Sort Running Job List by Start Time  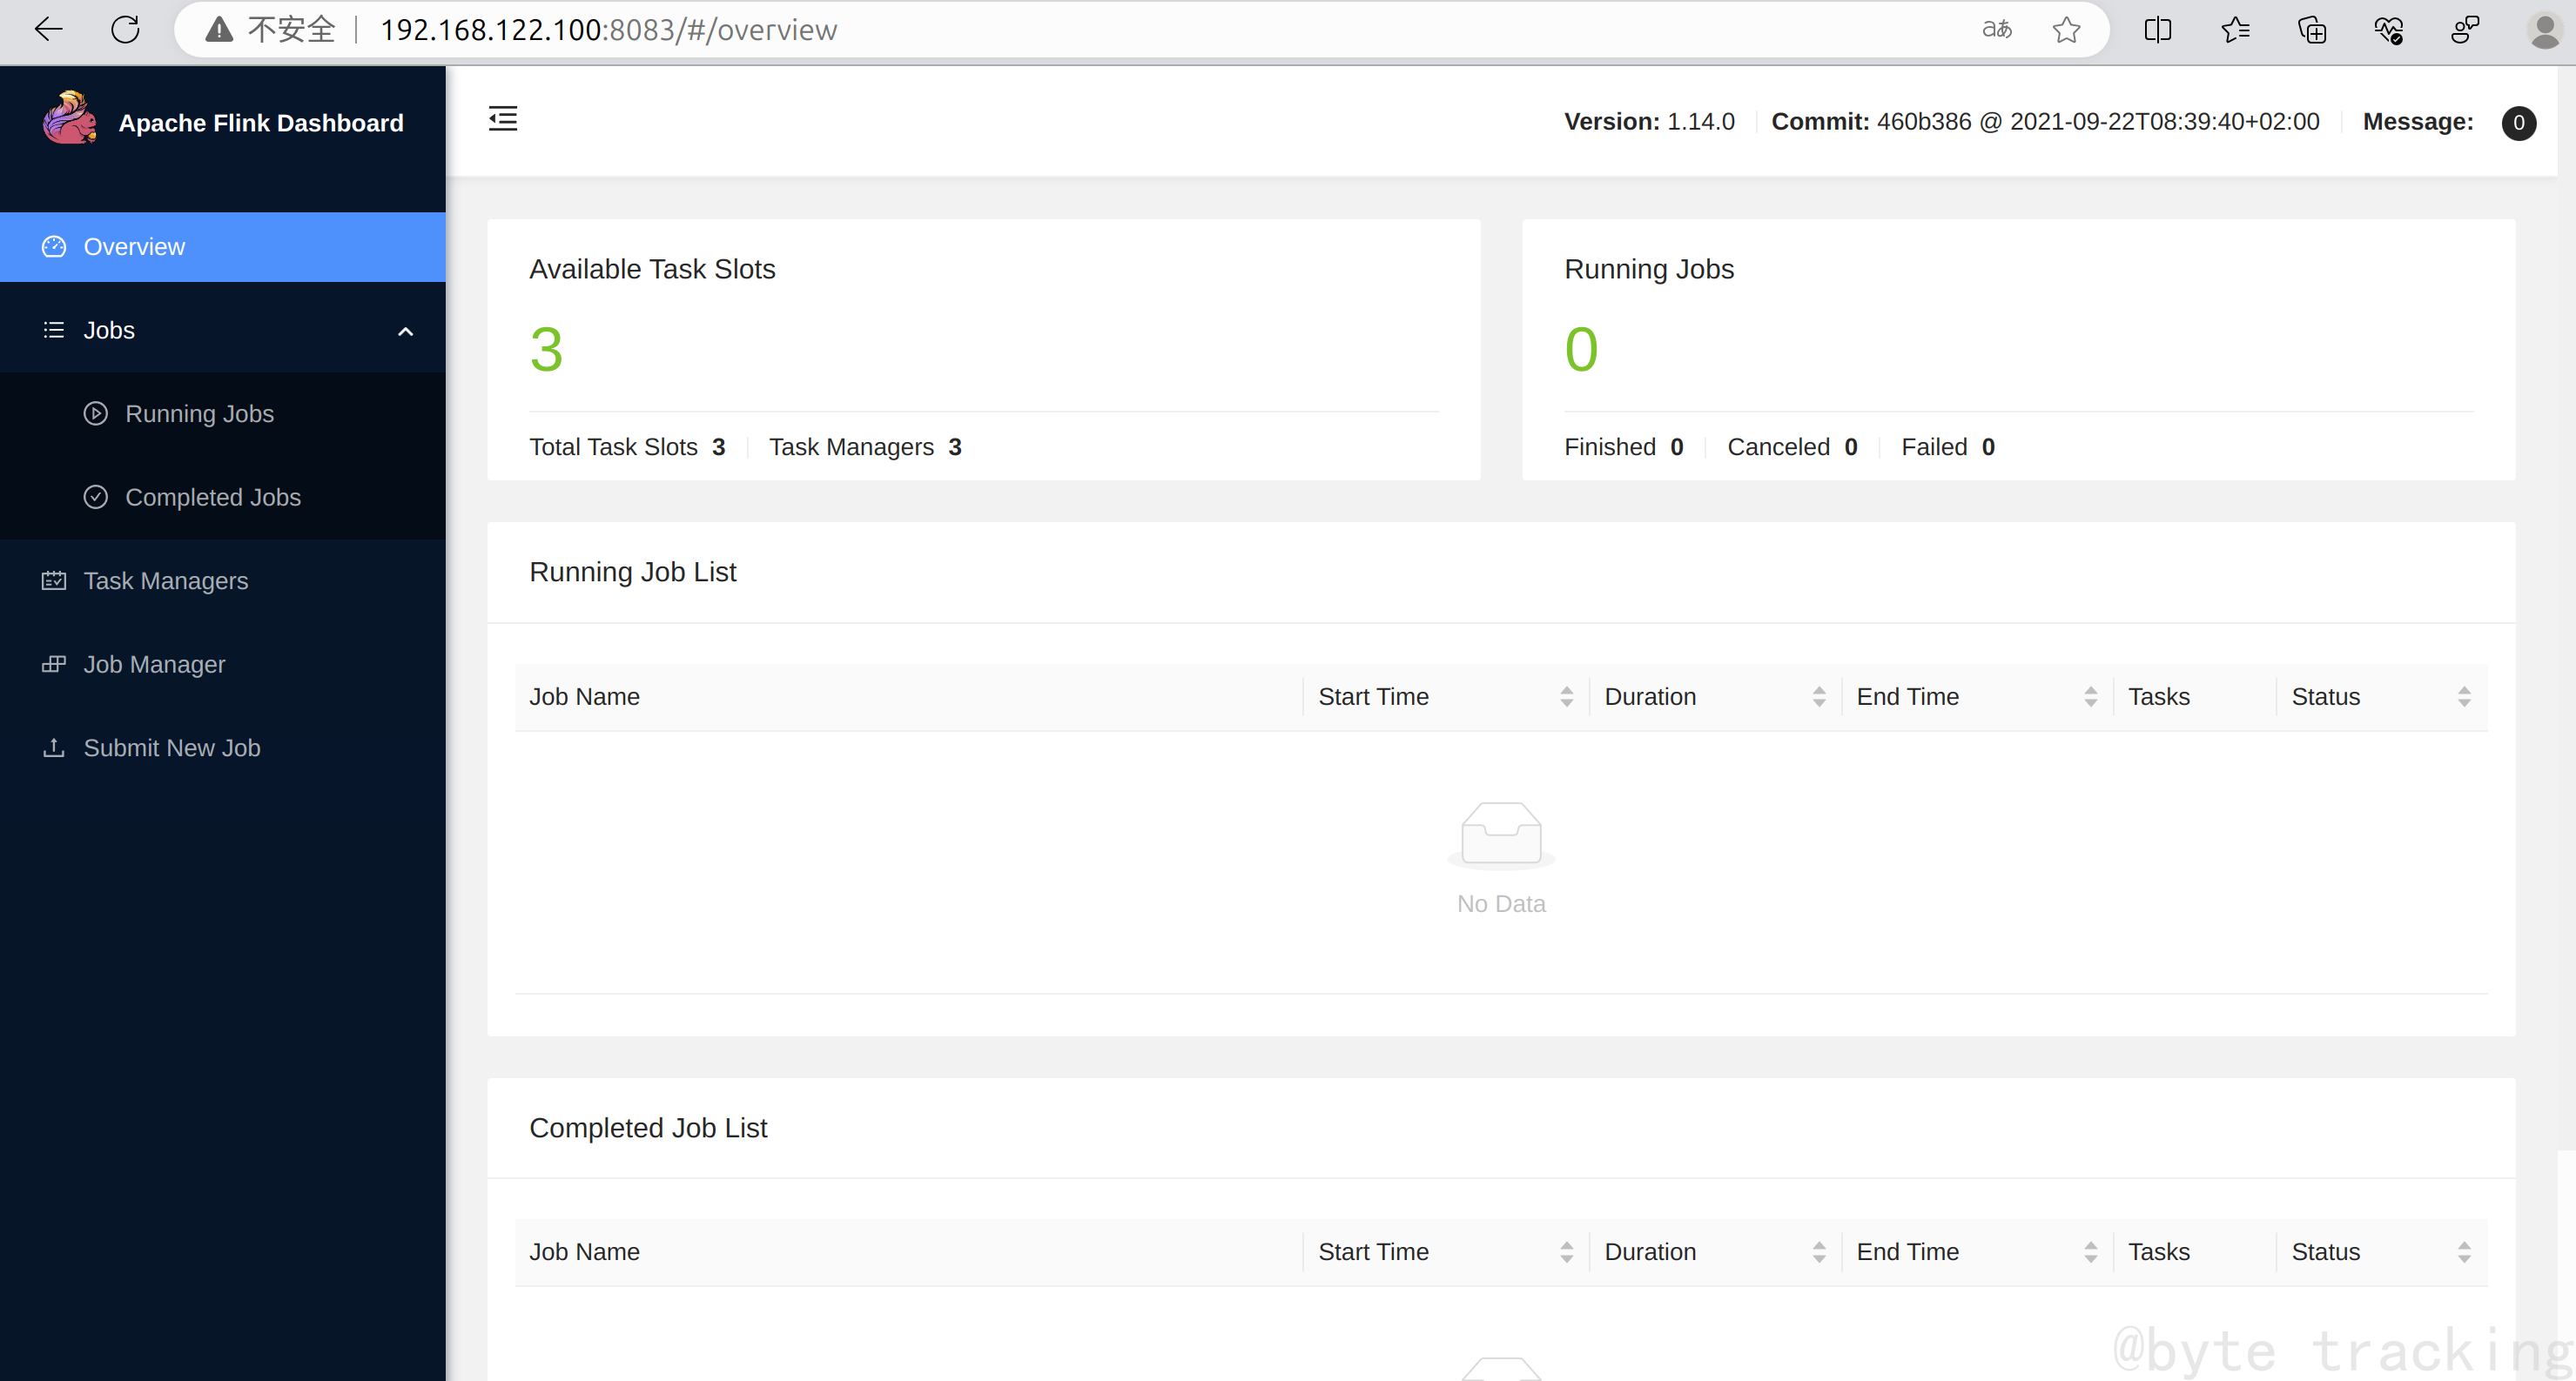[1566, 696]
